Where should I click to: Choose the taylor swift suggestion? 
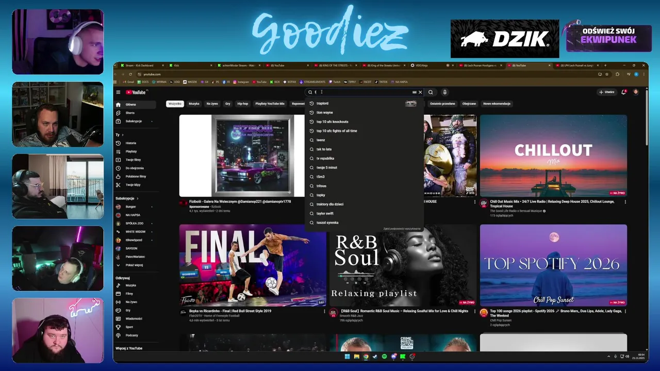point(364,213)
